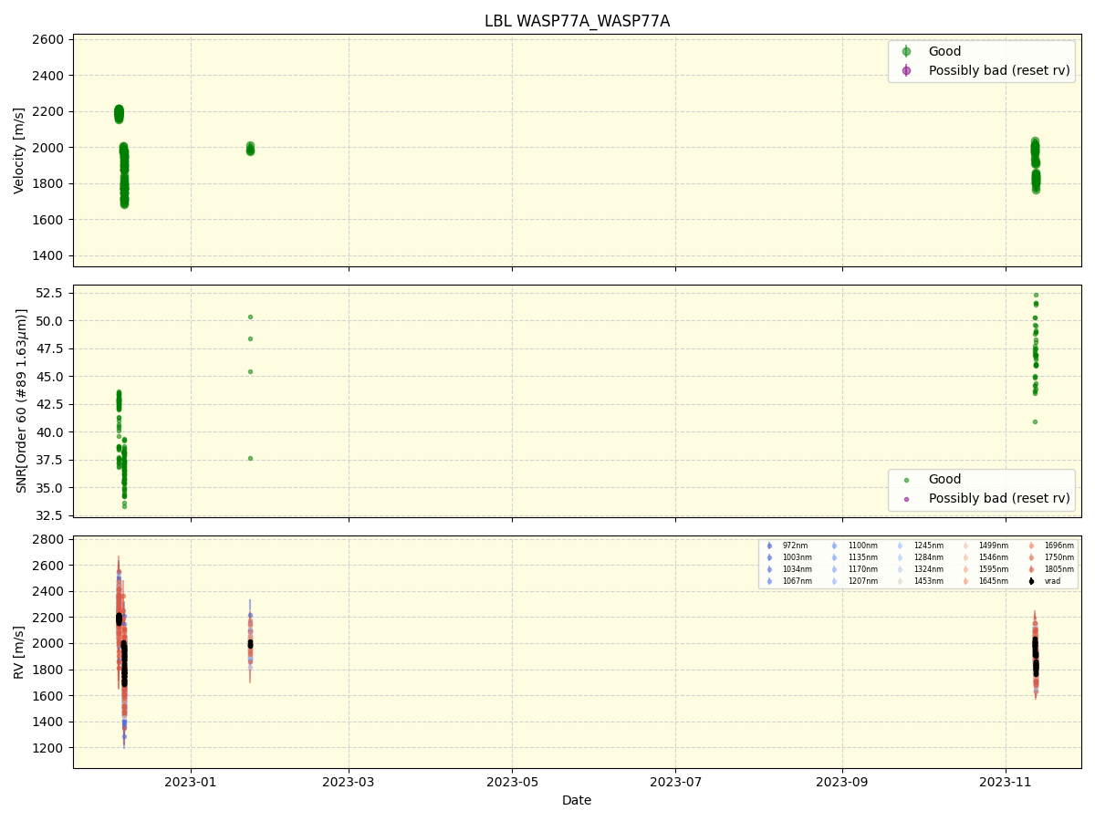Image resolution: width=1095 pixels, height=821 pixels.
Task: Click the SNR[Order 60] y-axis label
Action: click(x=21, y=400)
